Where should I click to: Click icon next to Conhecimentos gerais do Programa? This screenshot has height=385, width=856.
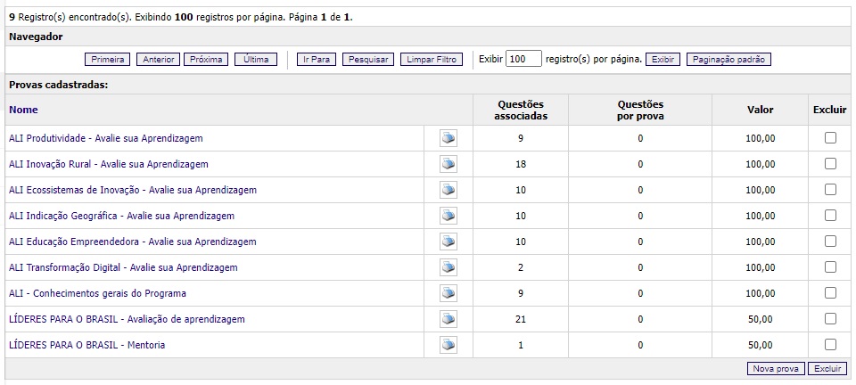coord(449,293)
